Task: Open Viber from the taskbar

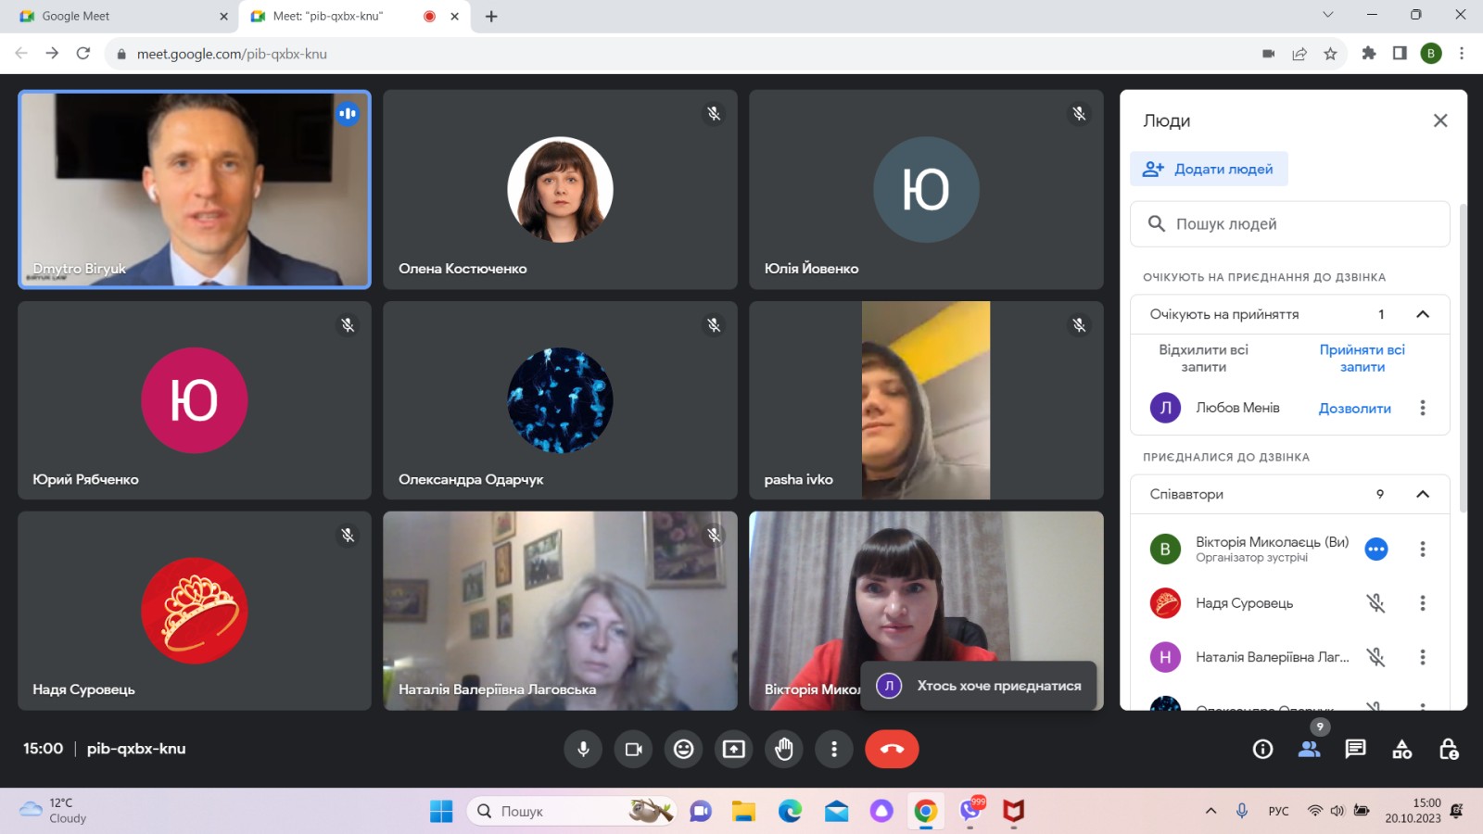Action: 970,812
